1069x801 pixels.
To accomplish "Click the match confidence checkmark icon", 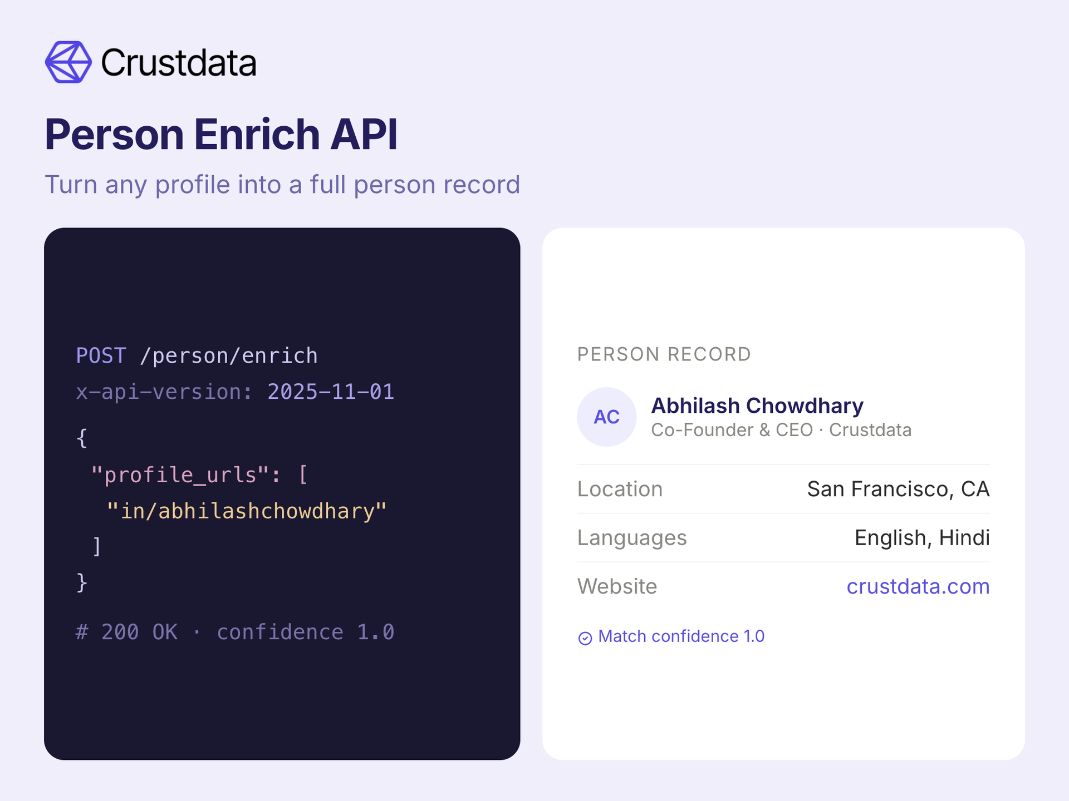I will (x=585, y=637).
